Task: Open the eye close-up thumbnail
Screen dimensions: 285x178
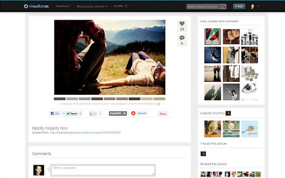Action: [x=249, y=92]
